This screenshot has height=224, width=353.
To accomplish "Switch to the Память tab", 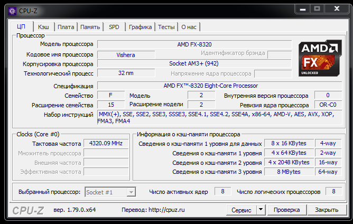I will coord(90,27).
